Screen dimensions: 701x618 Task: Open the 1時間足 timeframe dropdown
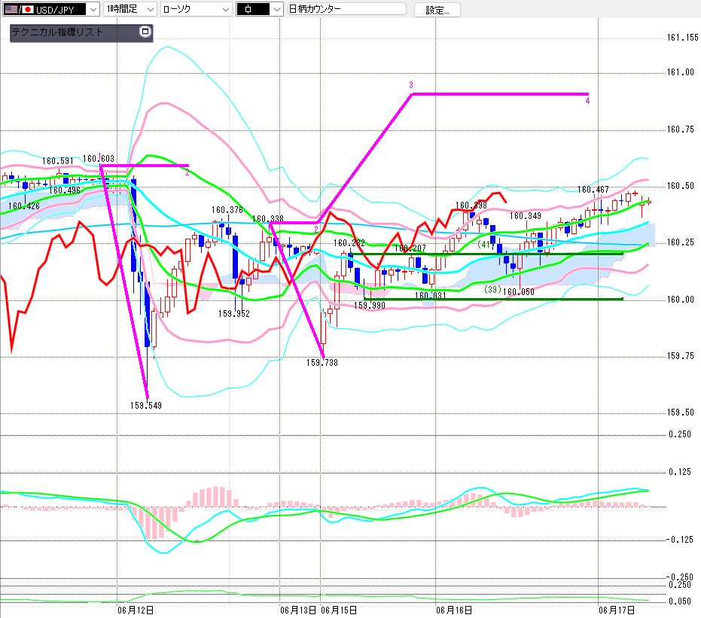coord(130,9)
